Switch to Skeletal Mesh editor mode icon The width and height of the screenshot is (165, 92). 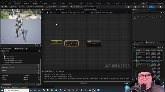point(135,7)
